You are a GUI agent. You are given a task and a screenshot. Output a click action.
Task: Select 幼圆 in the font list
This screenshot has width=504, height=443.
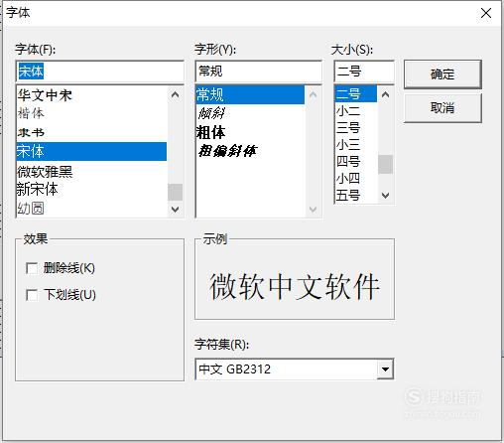(91, 209)
